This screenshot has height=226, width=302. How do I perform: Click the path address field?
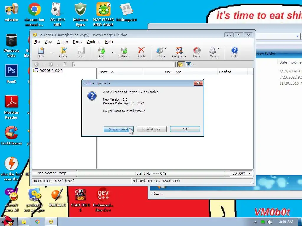coord(123,64)
